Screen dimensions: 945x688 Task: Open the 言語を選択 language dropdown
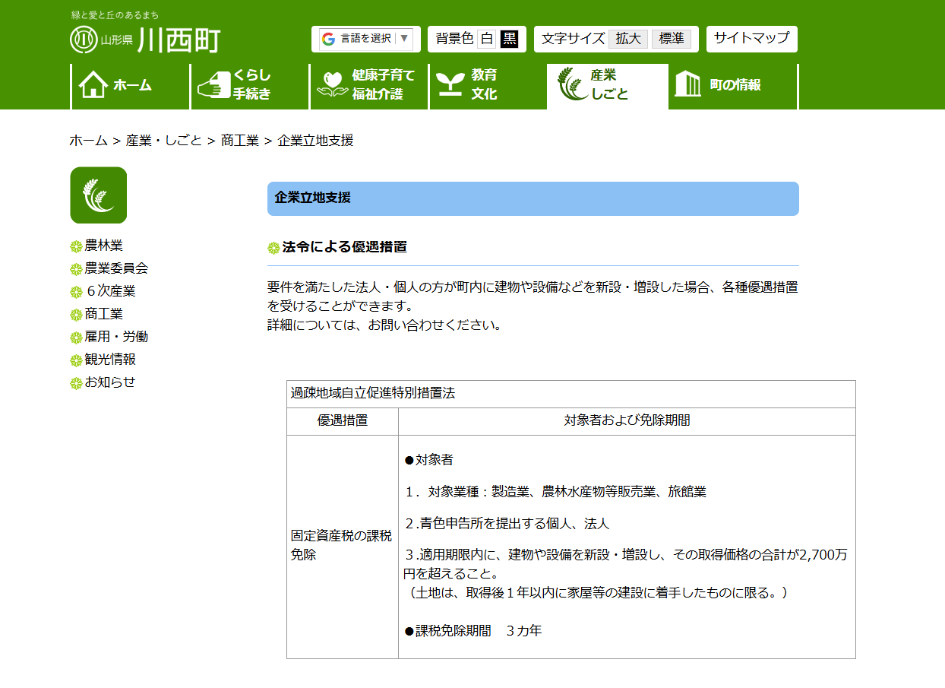366,39
